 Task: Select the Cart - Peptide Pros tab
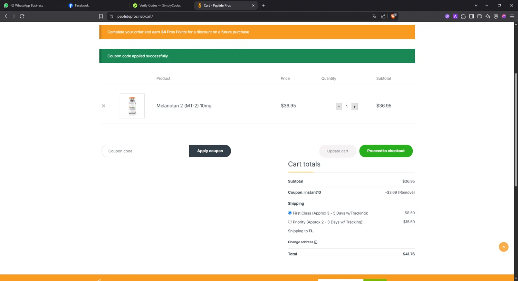(226, 6)
